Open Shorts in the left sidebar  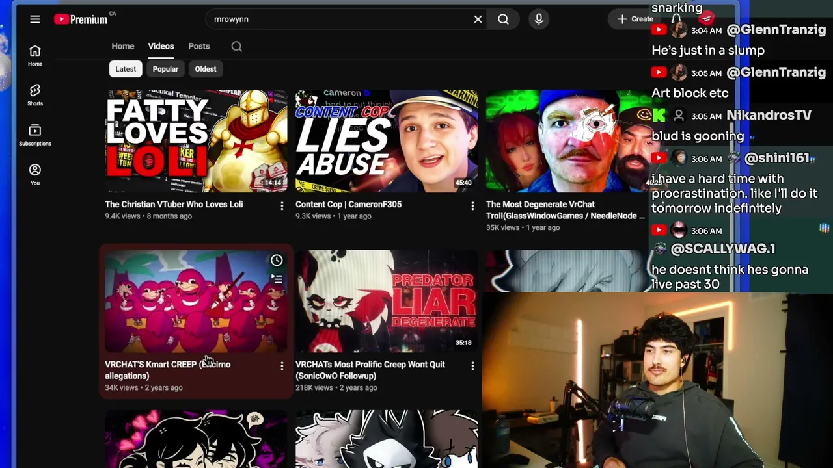[35, 95]
